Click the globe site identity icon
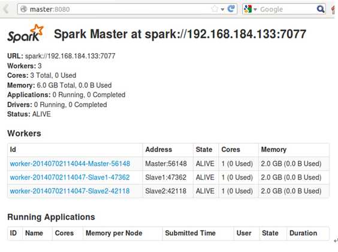The height and width of the screenshot is (252, 338). point(23,9)
